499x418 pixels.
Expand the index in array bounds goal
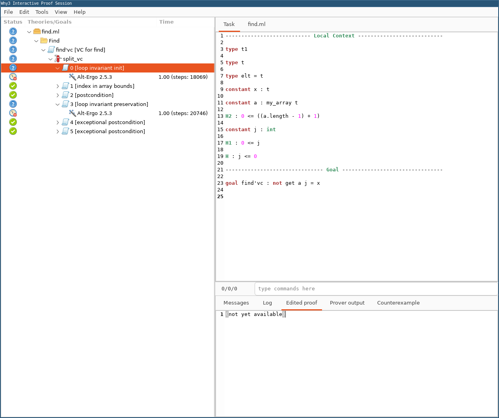tap(58, 86)
